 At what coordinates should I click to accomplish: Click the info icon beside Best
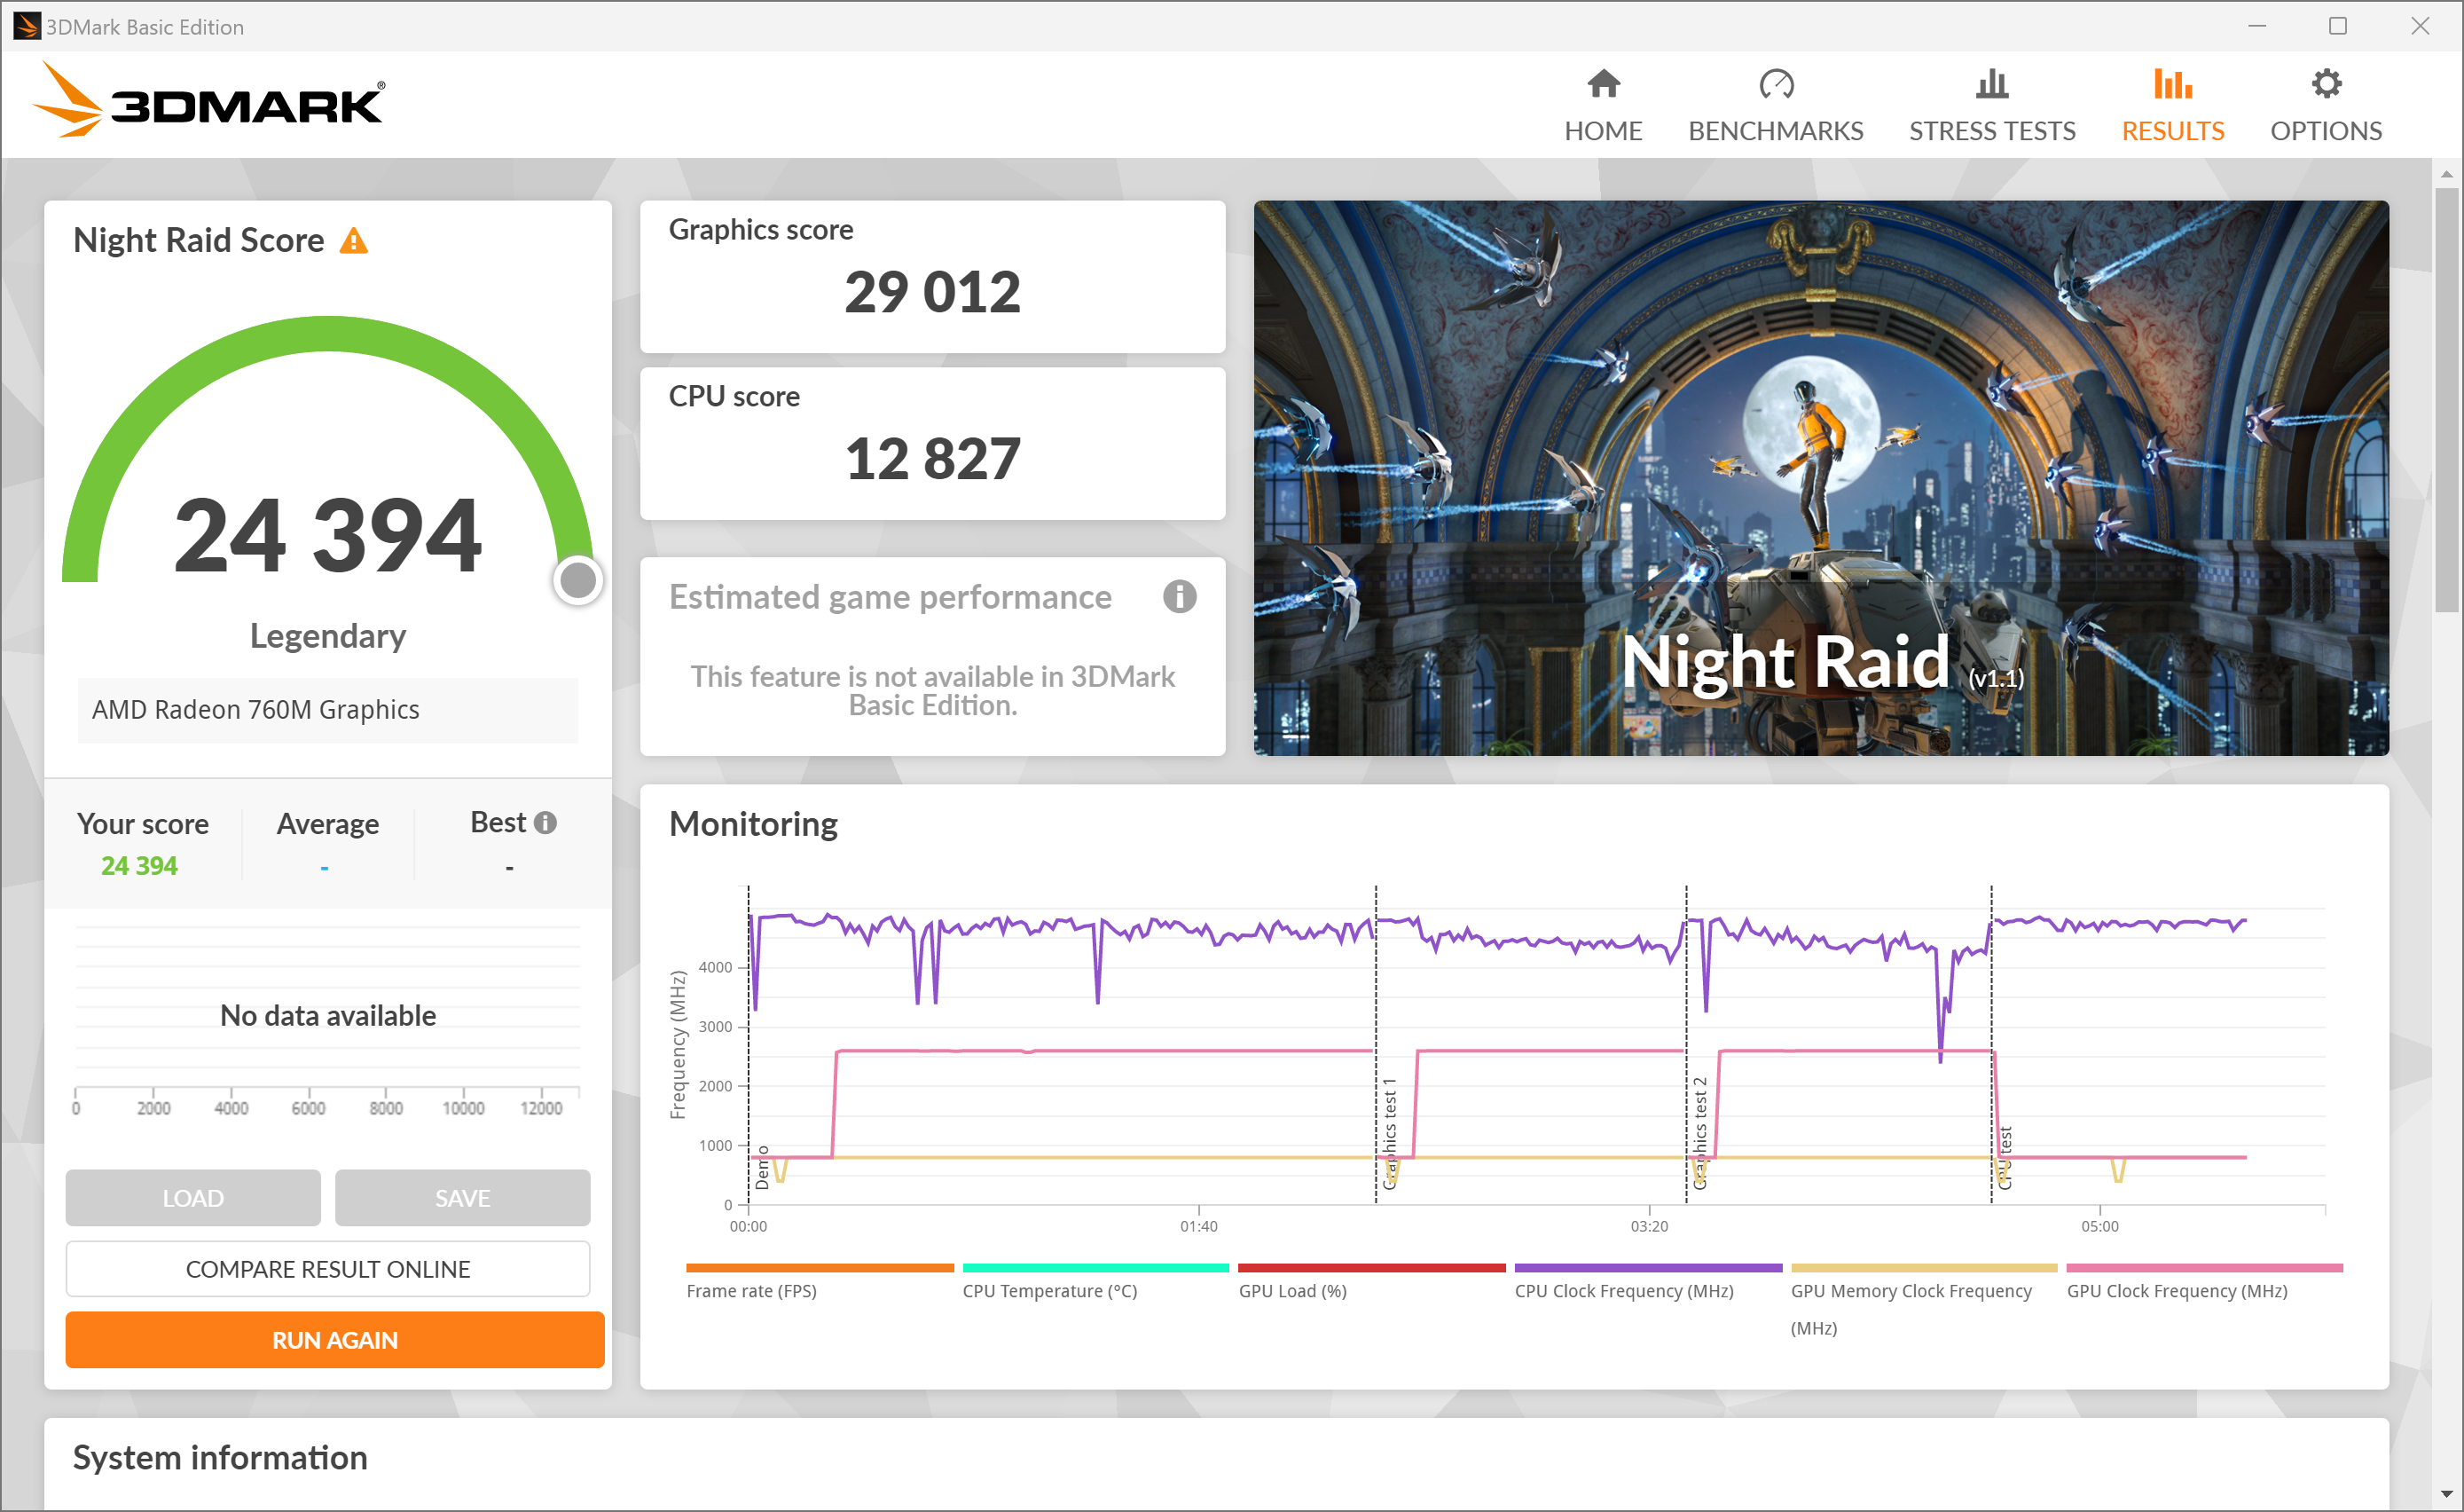545,823
